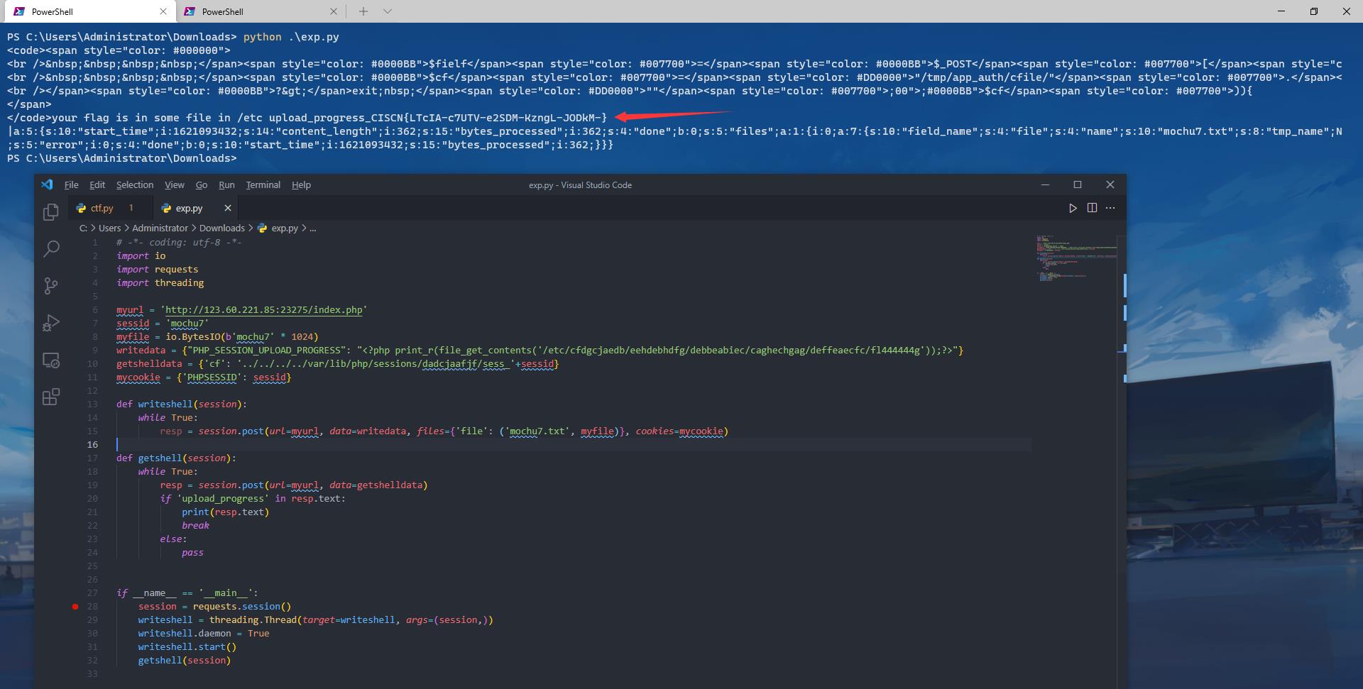Image resolution: width=1363 pixels, height=689 pixels.
Task: Open the View menu
Action: pyautogui.click(x=175, y=184)
